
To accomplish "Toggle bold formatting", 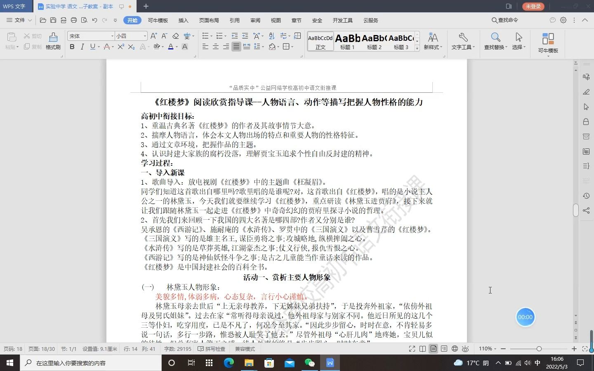I will tap(72, 47).
